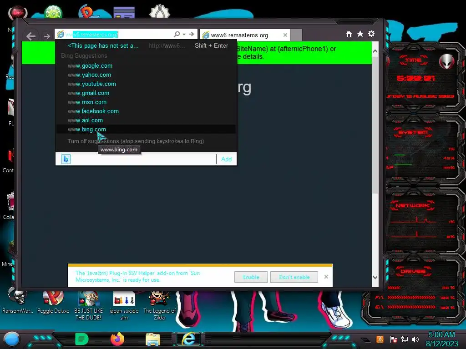
Task: Enable the Java Plug-In add-on
Action: (x=251, y=277)
